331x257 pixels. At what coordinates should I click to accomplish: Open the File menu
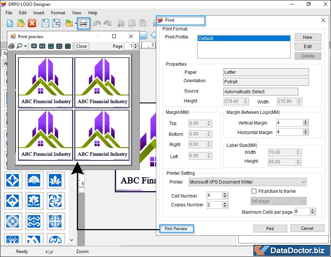click(x=9, y=12)
